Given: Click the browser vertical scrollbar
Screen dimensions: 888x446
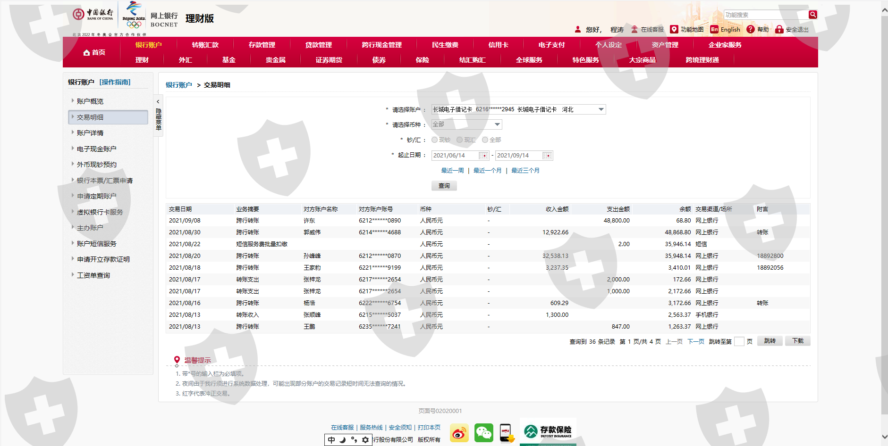Looking at the screenshot, I should 884,189.
